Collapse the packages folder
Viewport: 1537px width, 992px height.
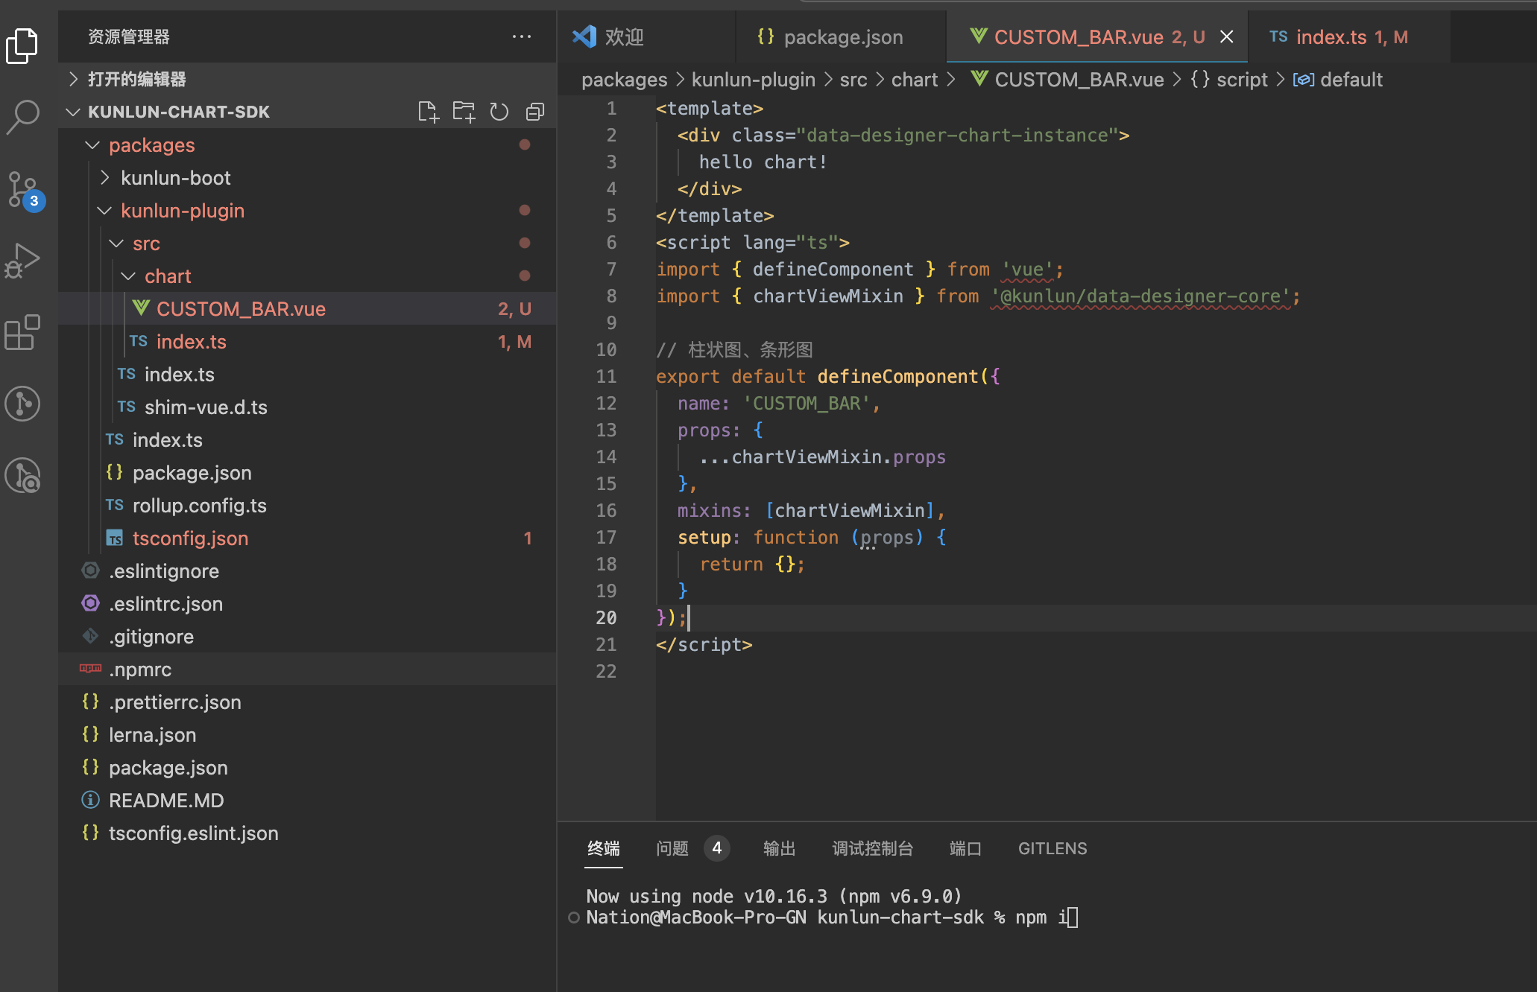[x=307, y=144]
